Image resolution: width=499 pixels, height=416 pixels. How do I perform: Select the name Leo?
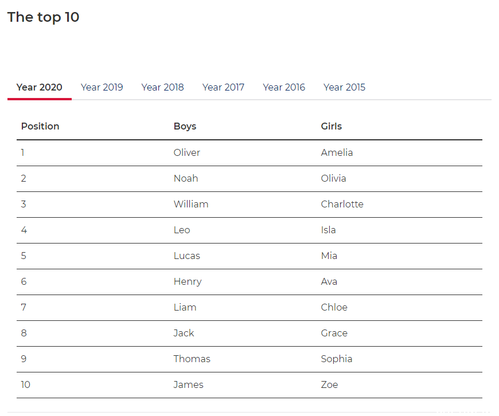click(182, 230)
